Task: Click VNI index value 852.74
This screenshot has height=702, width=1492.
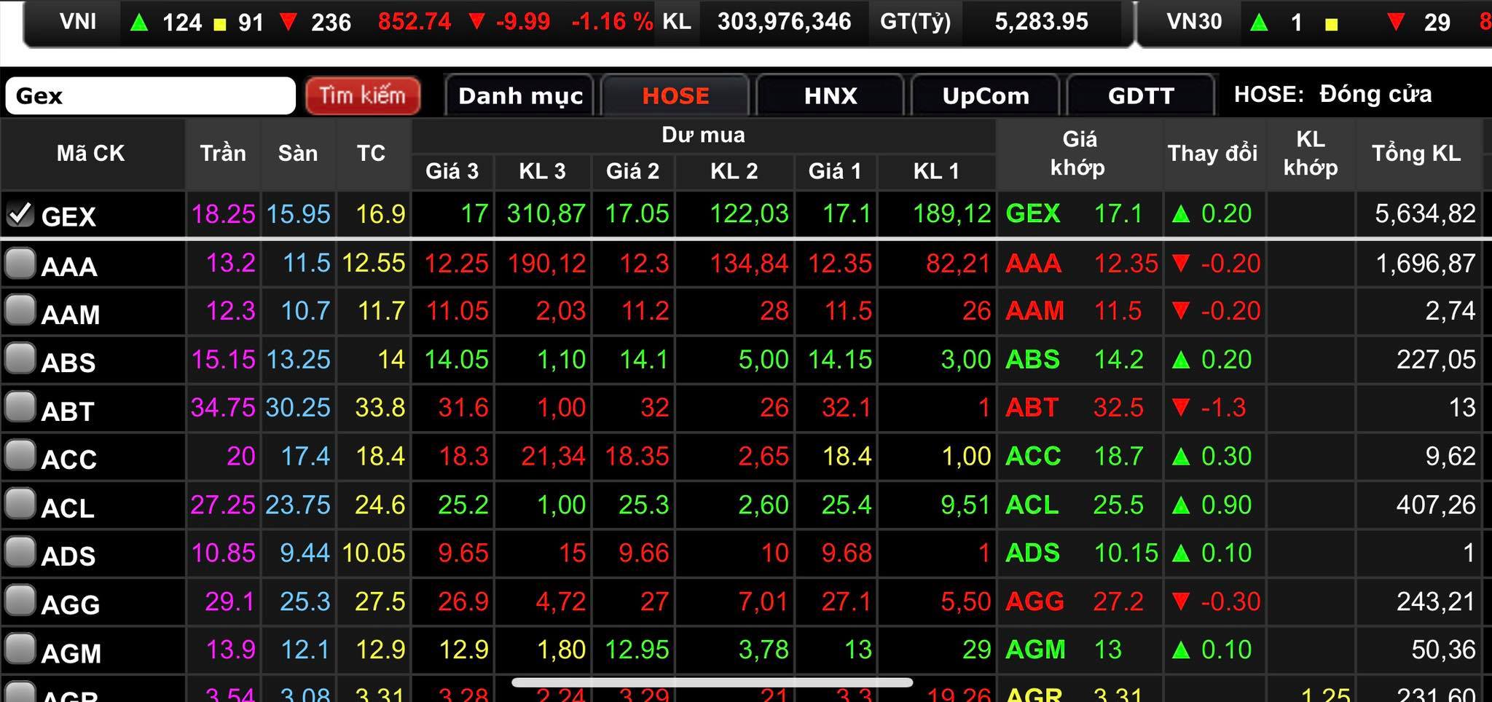Action: [x=415, y=22]
